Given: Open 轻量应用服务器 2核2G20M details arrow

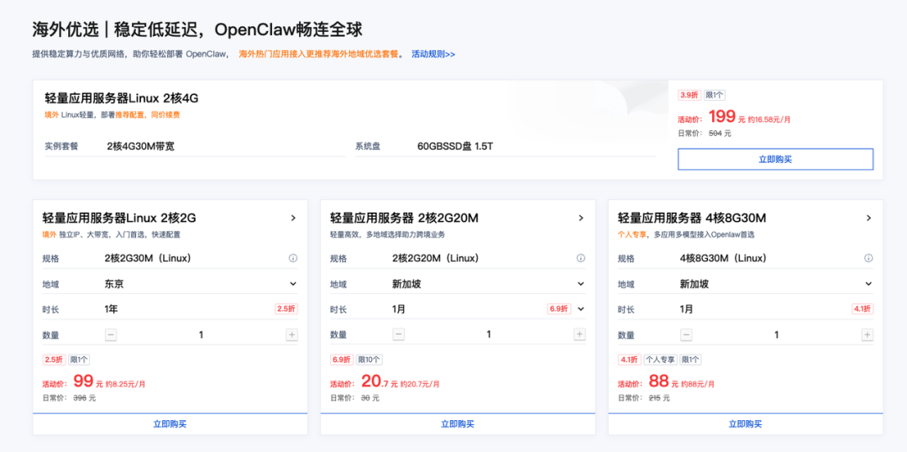Looking at the screenshot, I should tap(580, 218).
